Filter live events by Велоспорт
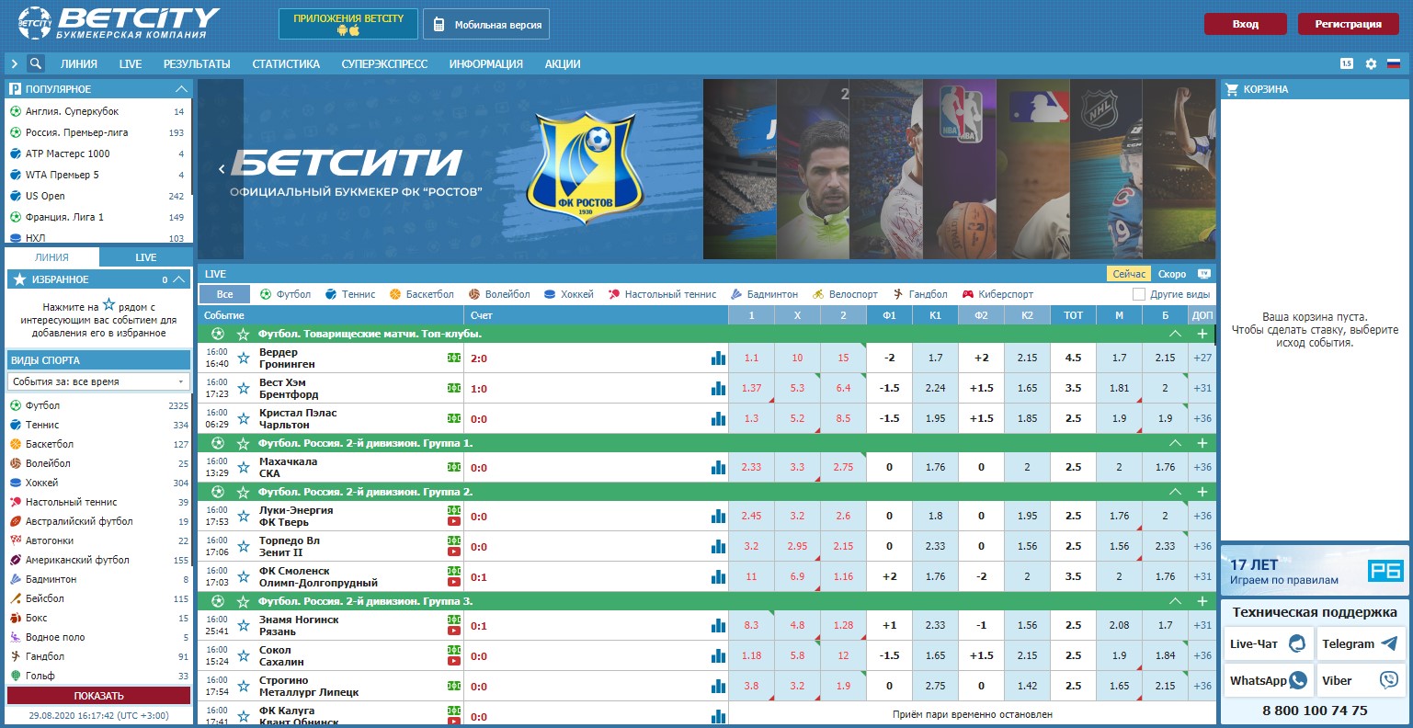Viewport: 1413px width, 728px height. pos(845,294)
